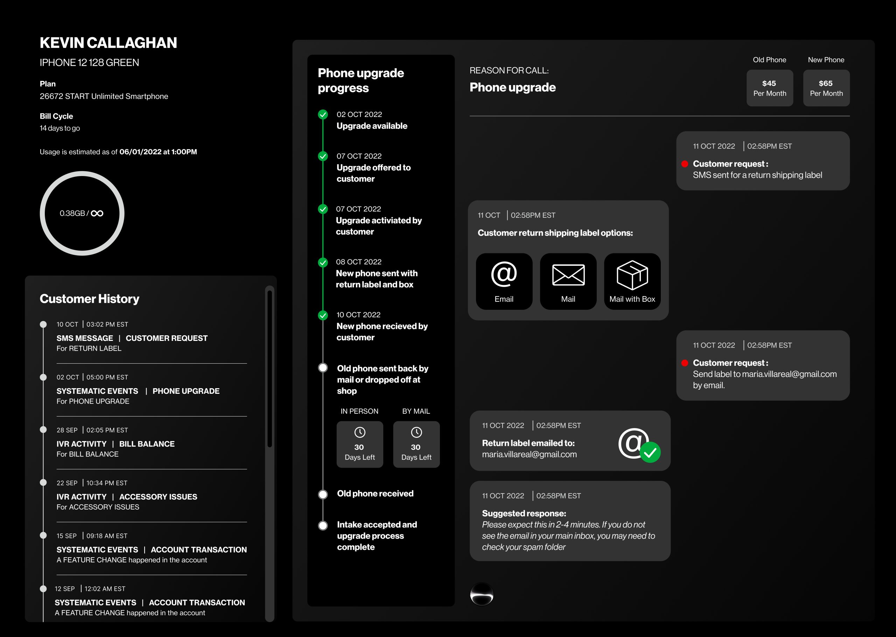Click the By Mail 30 days clock icon
The image size is (896, 637).
(x=416, y=433)
